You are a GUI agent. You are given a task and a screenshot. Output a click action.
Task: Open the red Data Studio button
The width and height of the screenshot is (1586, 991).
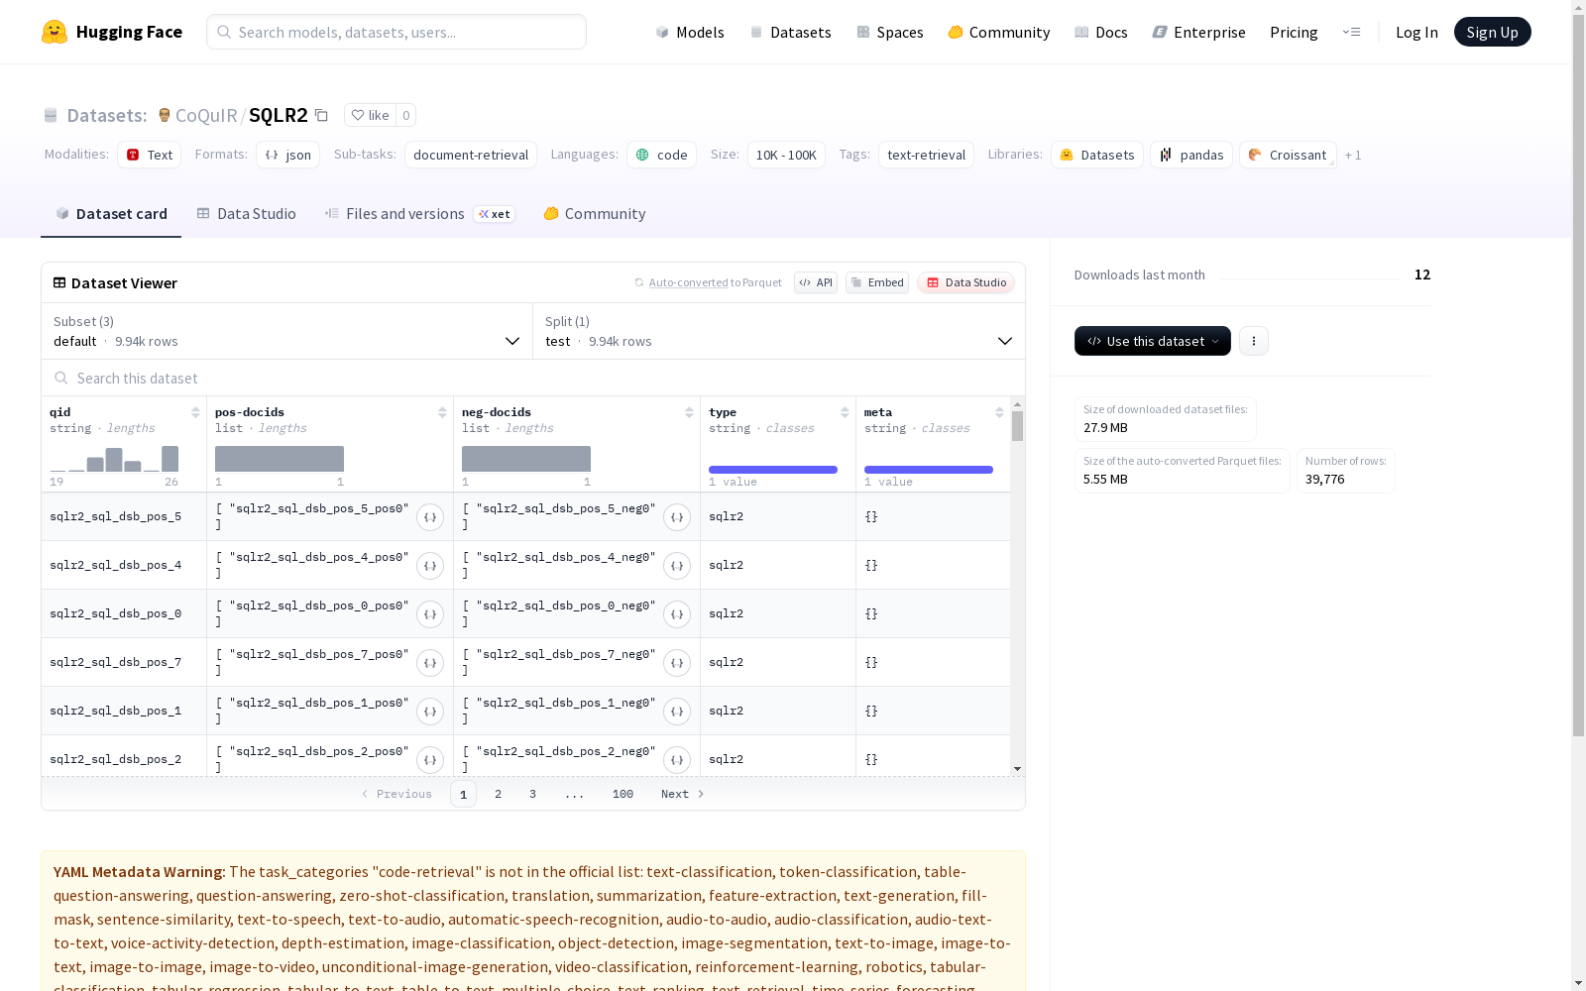[965, 282]
